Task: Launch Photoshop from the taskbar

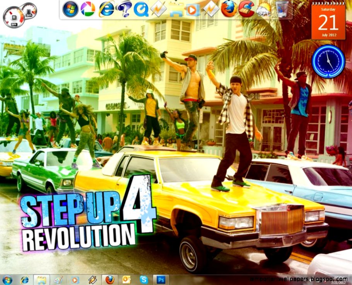Action: pyautogui.click(x=160, y=278)
